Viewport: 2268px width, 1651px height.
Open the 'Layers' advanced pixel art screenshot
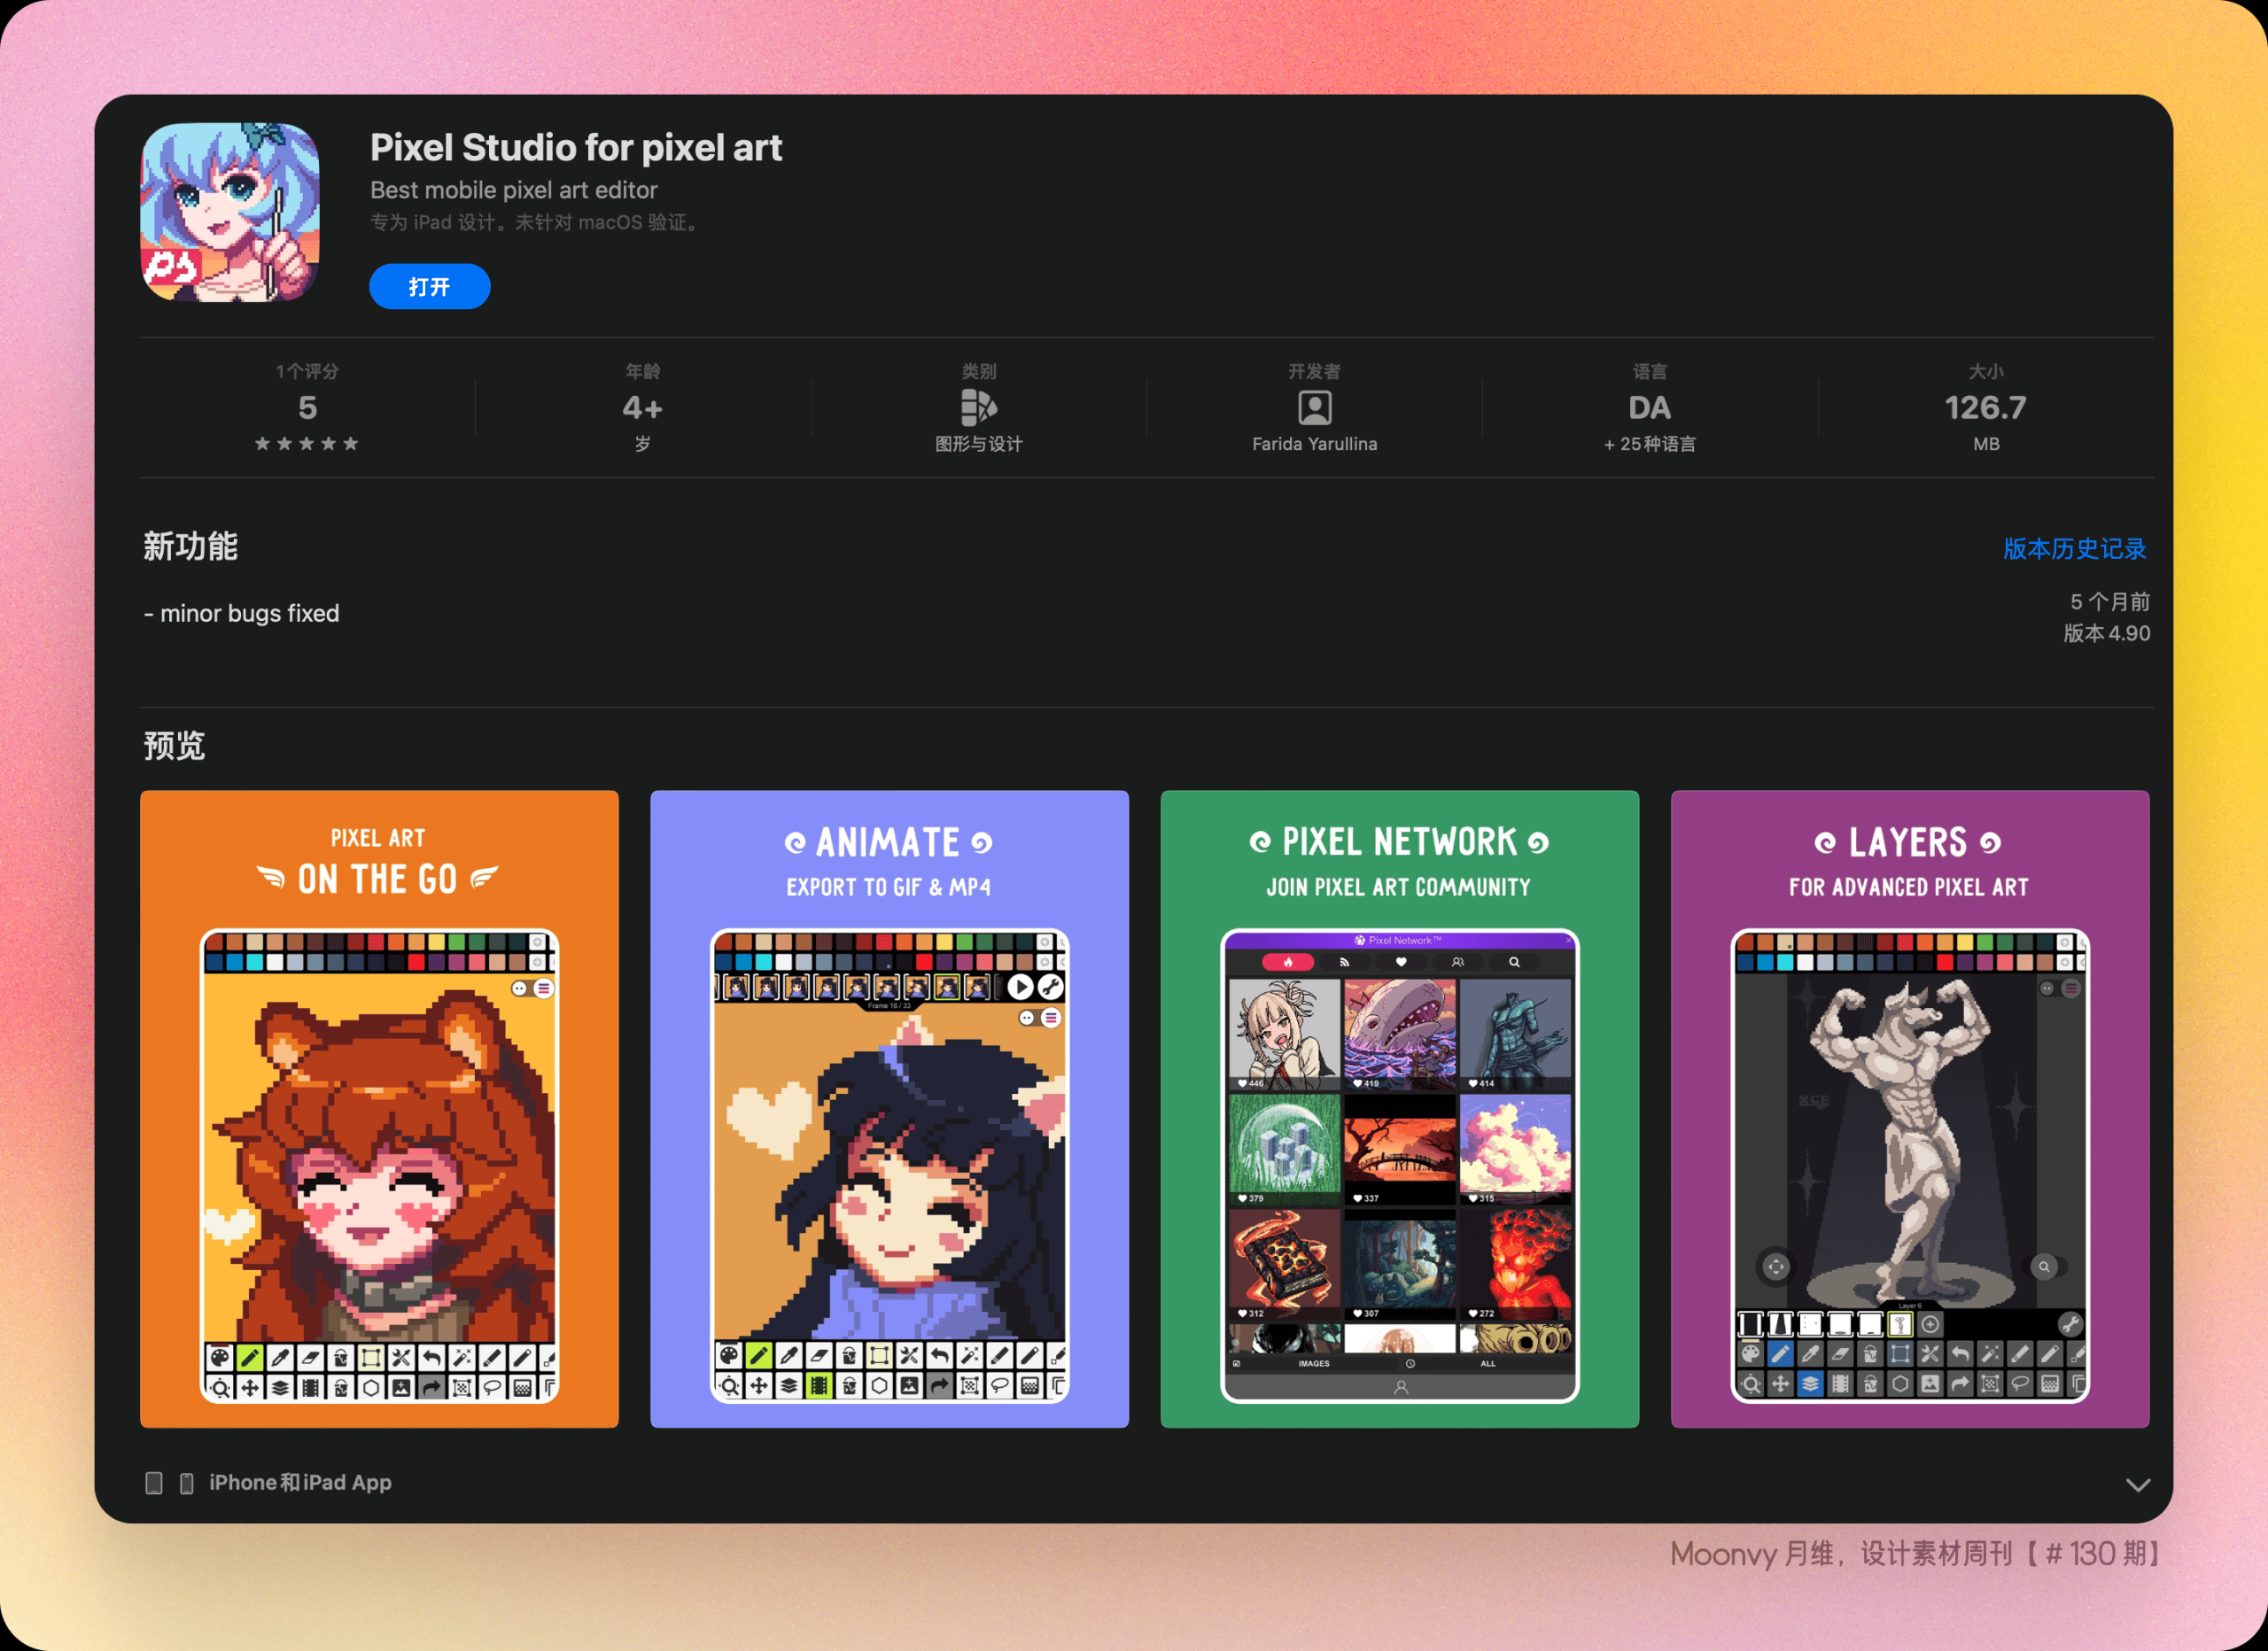point(1910,1109)
